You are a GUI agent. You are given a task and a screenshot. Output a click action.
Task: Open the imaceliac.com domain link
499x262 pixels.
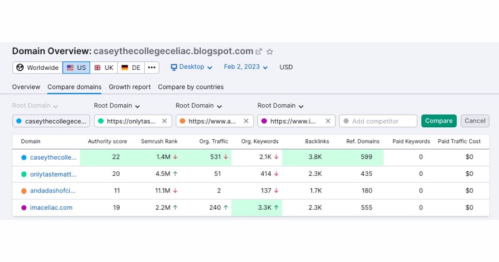(51, 208)
